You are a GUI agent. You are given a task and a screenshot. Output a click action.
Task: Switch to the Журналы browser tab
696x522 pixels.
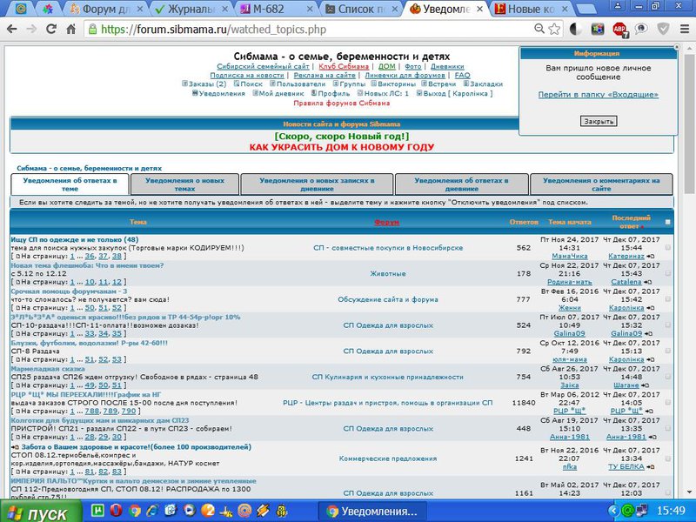click(191, 10)
